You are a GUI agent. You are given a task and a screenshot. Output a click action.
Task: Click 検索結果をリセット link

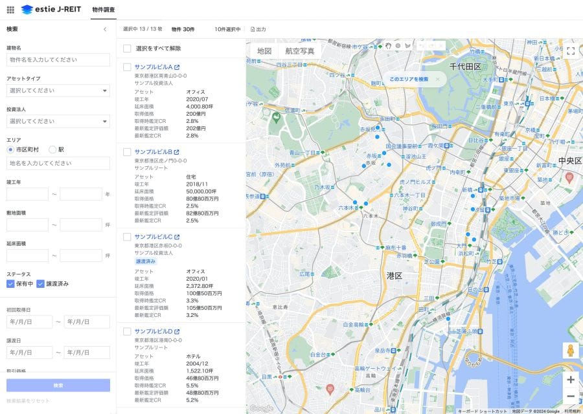coord(28,401)
